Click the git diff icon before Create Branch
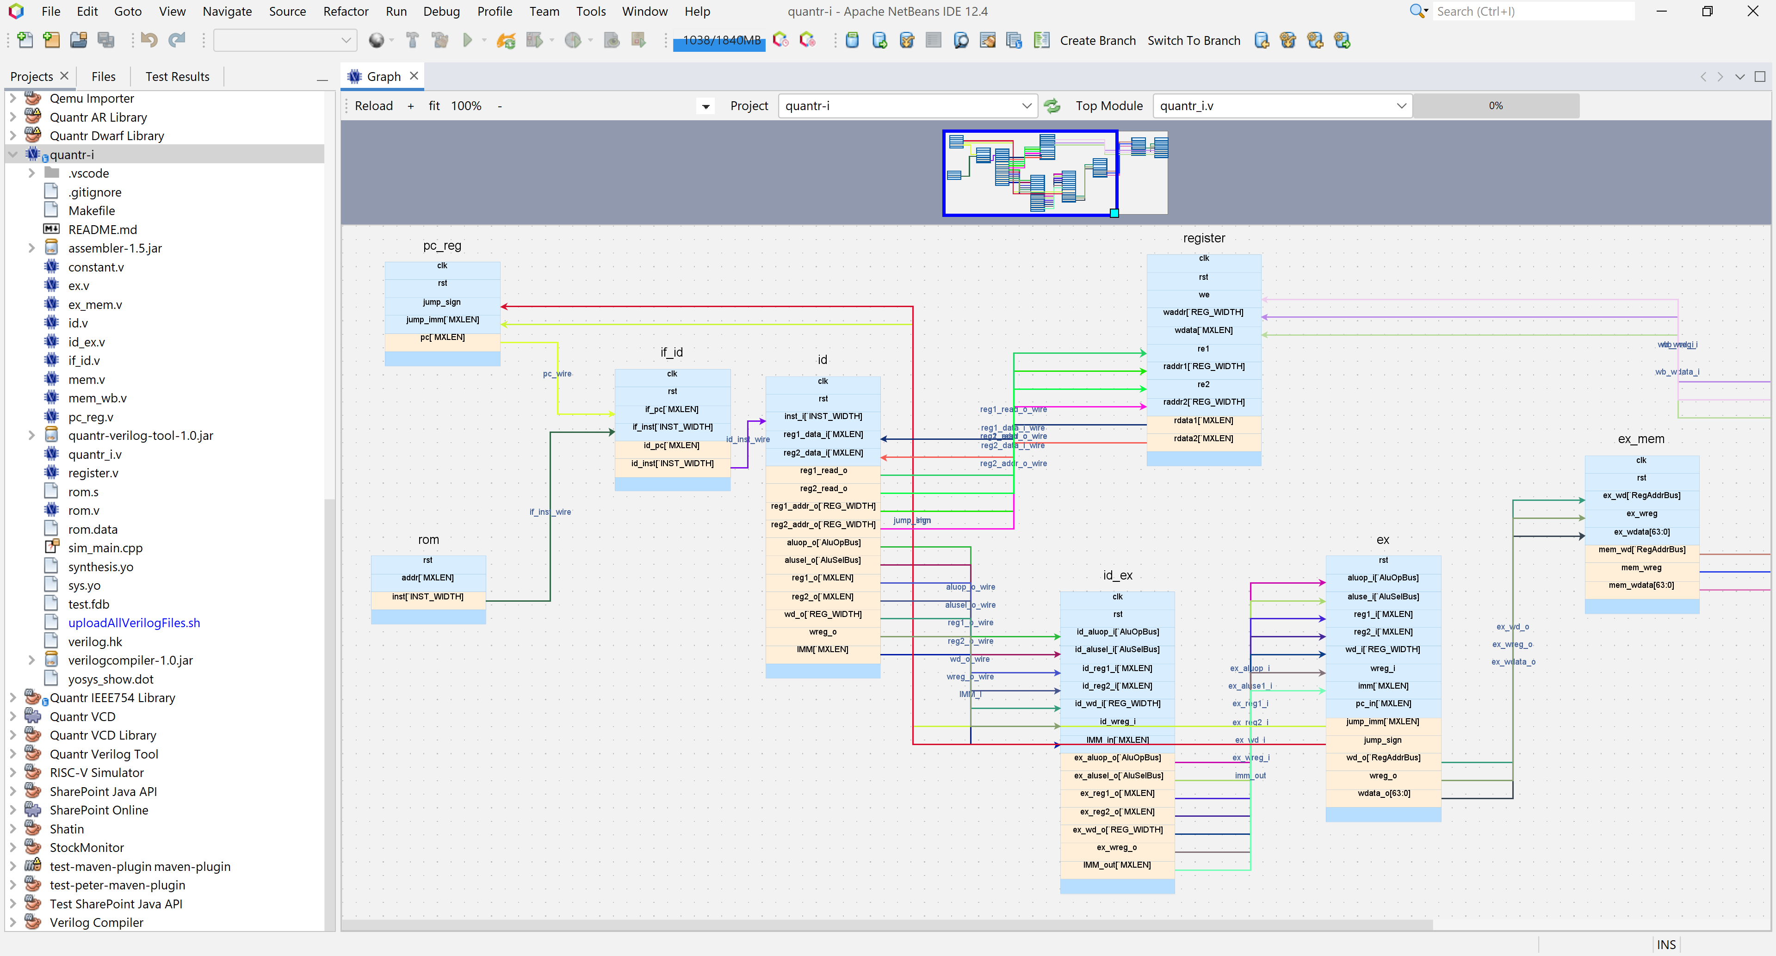Image resolution: width=1776 pixels, height=956 pixels. pyautogui.click(x=1041, y=40)
